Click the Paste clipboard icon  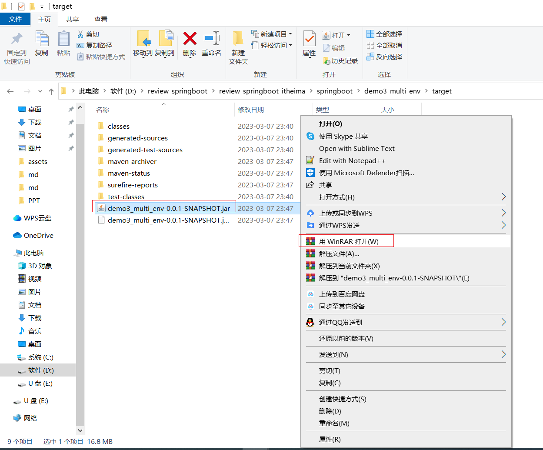63,39
